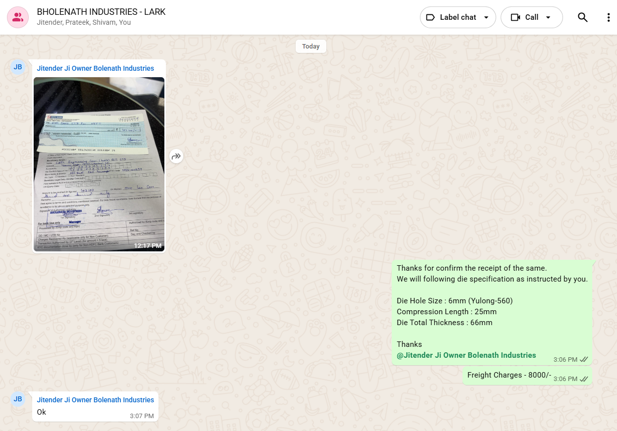This screenshot has height=431, width=617.
Task: Open the cheque photo thumbnail
Action: pos(99,164)
